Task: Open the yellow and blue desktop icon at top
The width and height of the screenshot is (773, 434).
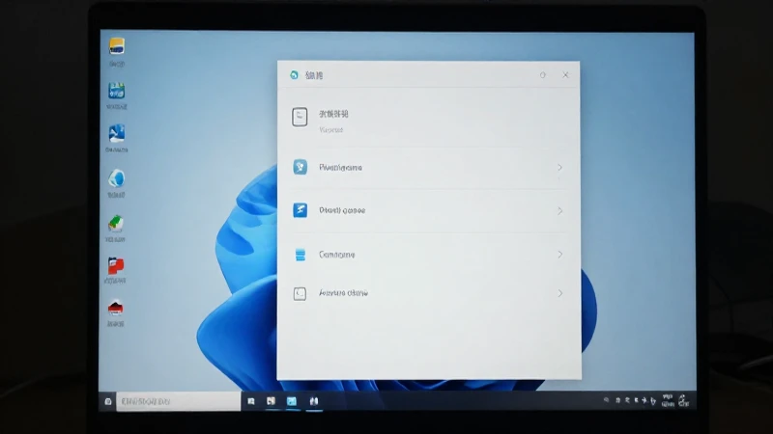Action: [x=117, y=46]
